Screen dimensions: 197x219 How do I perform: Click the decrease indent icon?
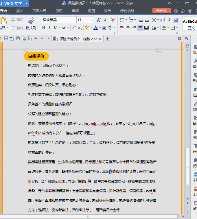pyautogui.click(x=141, y=20)
